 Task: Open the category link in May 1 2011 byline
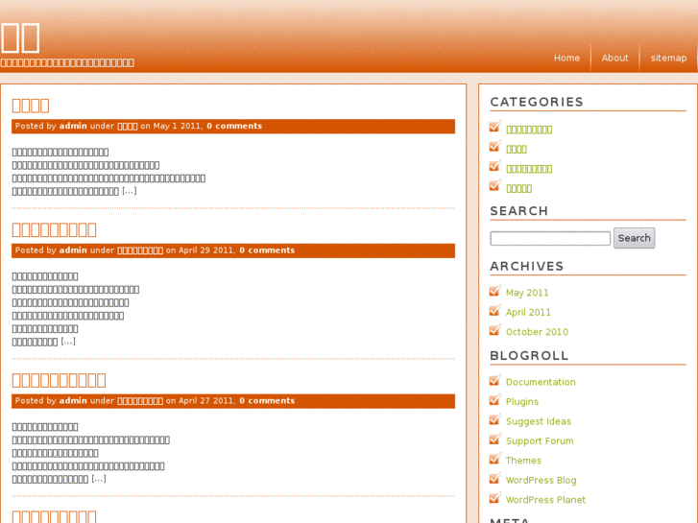click(128, 127)
